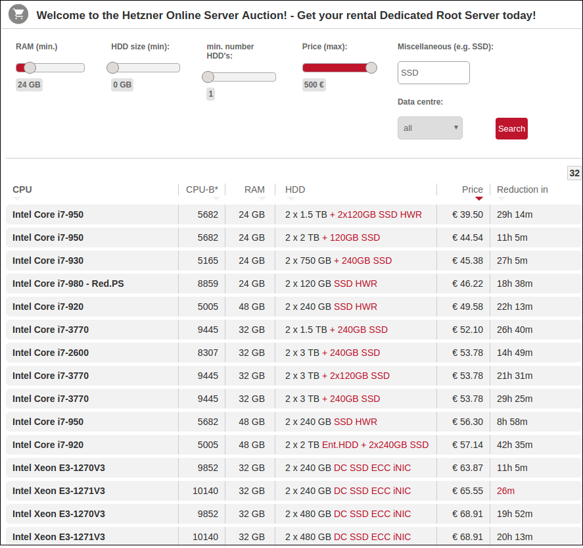Viewport: 583px width, 548px height.
Task: Sort table by CPU-B* column header
Action: point(202,189)
